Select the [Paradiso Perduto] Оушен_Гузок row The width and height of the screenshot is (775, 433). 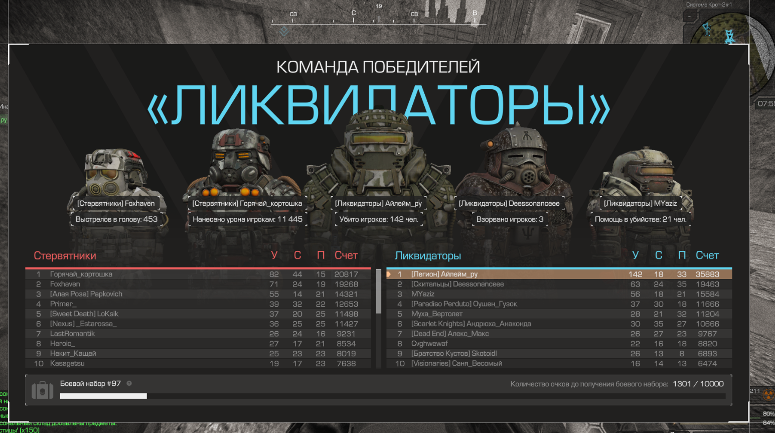pos(559,304)
